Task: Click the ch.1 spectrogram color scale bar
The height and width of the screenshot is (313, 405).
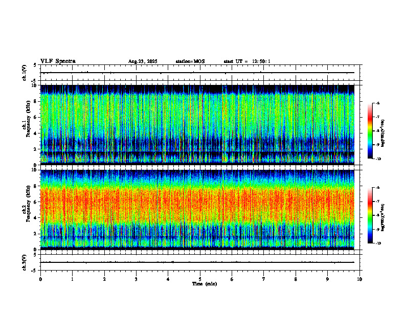Action: (370, 131)
